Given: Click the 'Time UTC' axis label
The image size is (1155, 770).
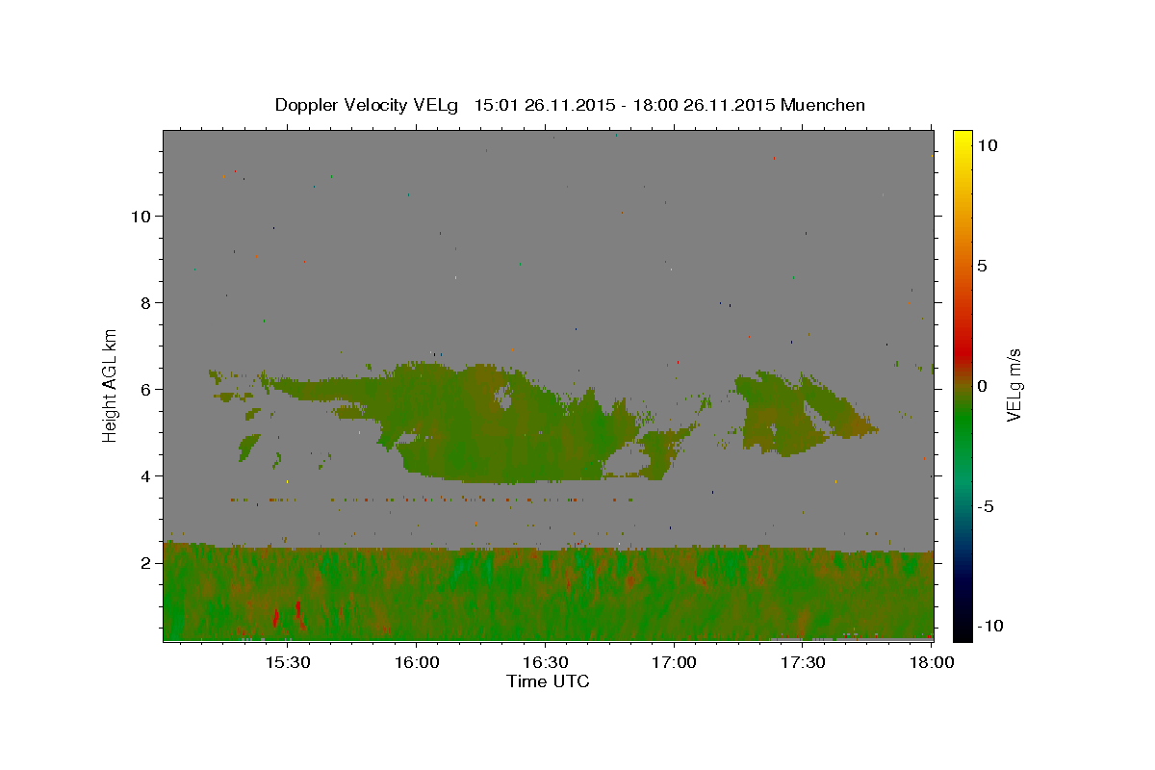Looking at the screenshot, I should (x=548, y=681).
